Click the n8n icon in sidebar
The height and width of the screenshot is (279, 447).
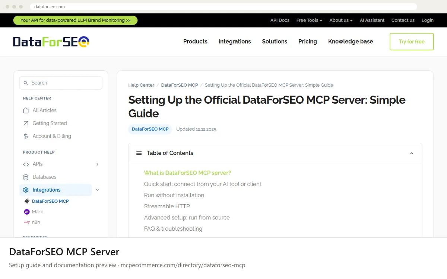click(27, 222)
